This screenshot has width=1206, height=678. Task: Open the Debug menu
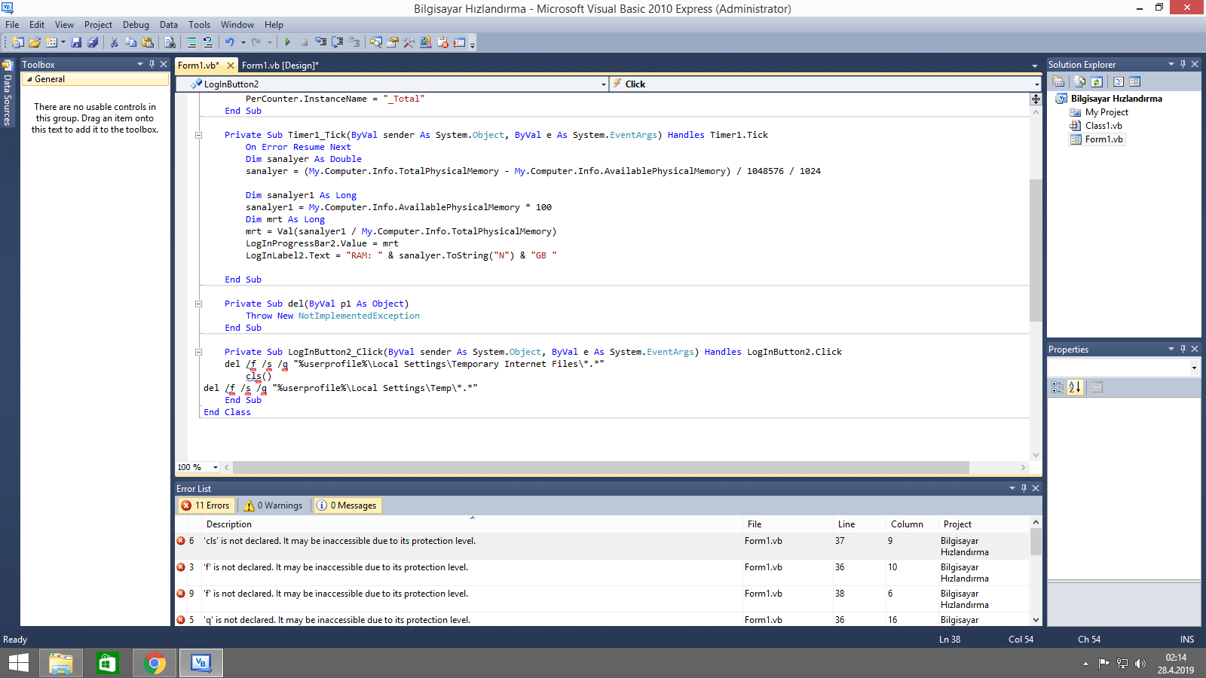tap(136, 25)
